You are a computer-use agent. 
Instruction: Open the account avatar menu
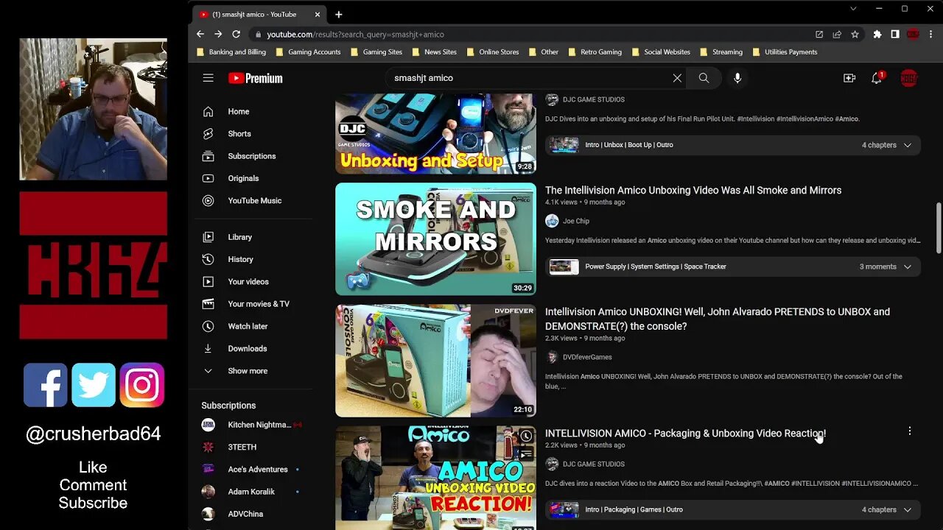(x=909, y=78)
